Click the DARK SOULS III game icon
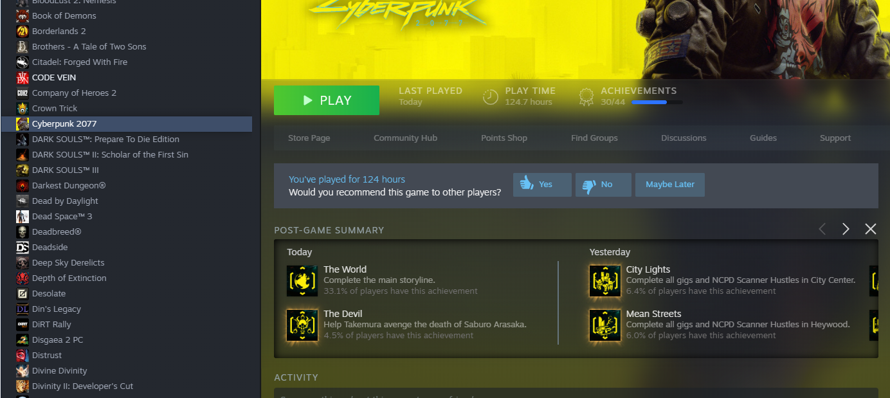 [x=23, y=170]
